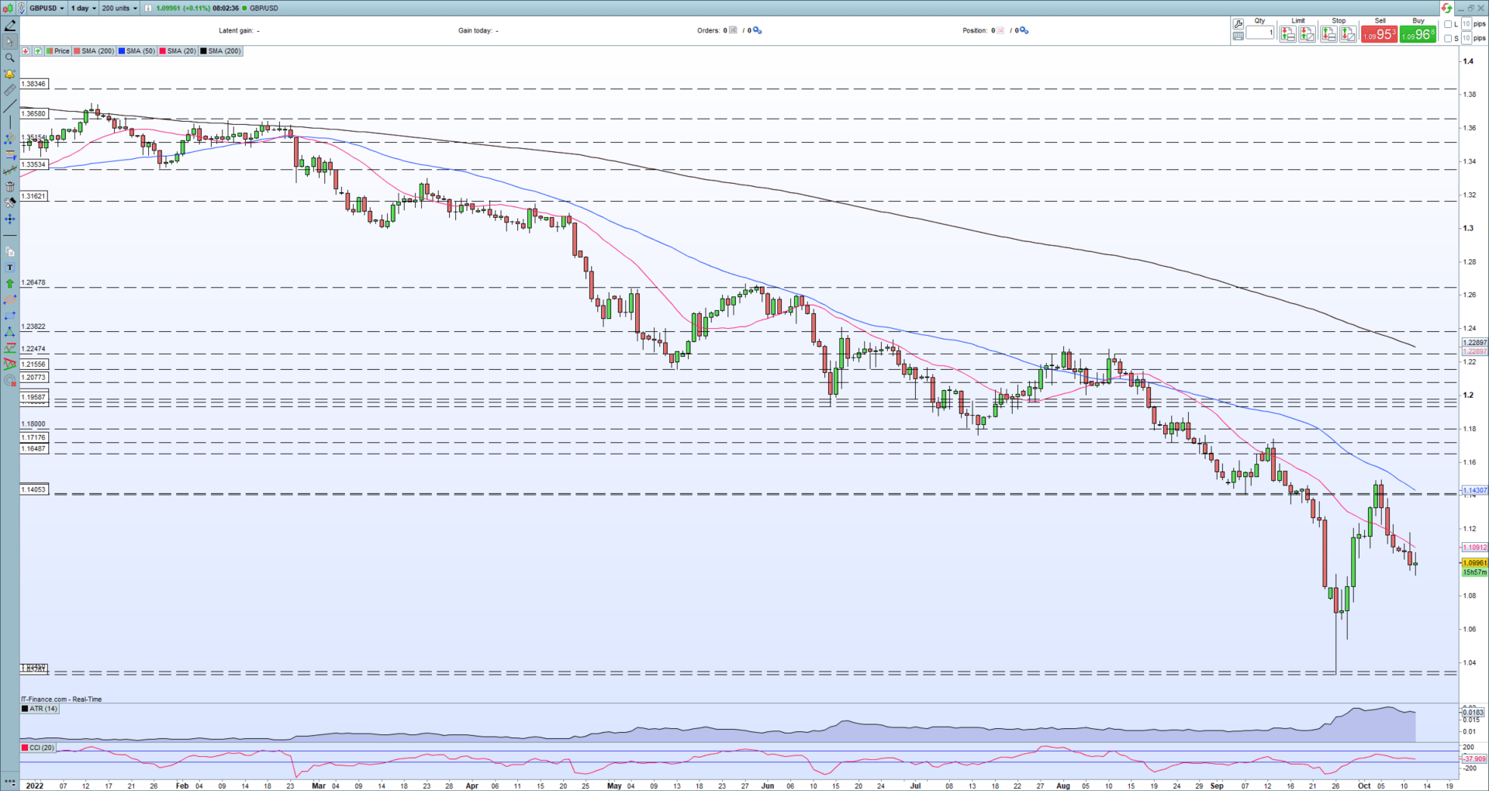Image resolution: width=1489 pixels, height=791 pixels.
Task: Click orders settings gear icon
Action: click(x=757, y=30)
